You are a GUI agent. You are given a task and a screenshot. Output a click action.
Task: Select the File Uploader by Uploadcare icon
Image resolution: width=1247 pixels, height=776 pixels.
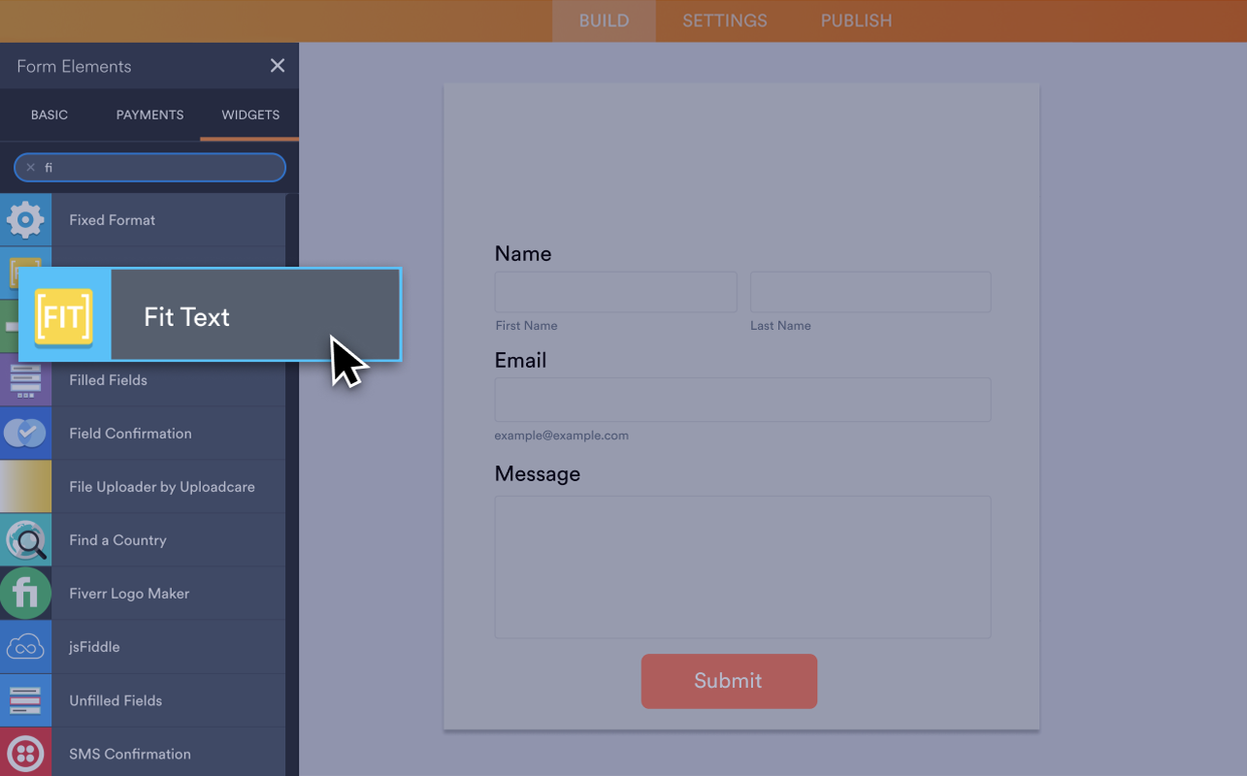[25, 486]
